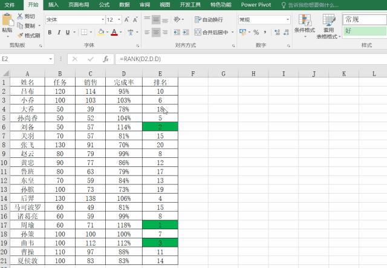
Task: Switch to 插入 Insert tab
Action: point(53,5)
